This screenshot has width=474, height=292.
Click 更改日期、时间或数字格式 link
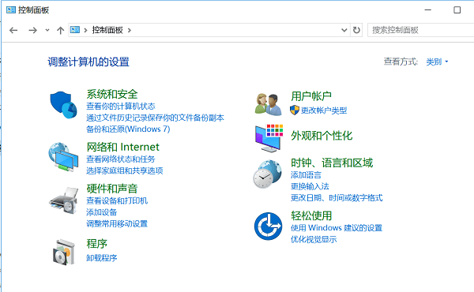(x=337, y=198)
